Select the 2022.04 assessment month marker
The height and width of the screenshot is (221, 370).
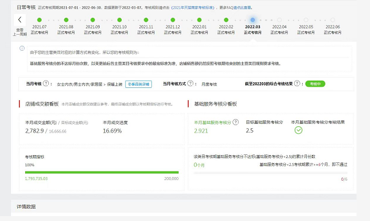(x=279, y=20)
